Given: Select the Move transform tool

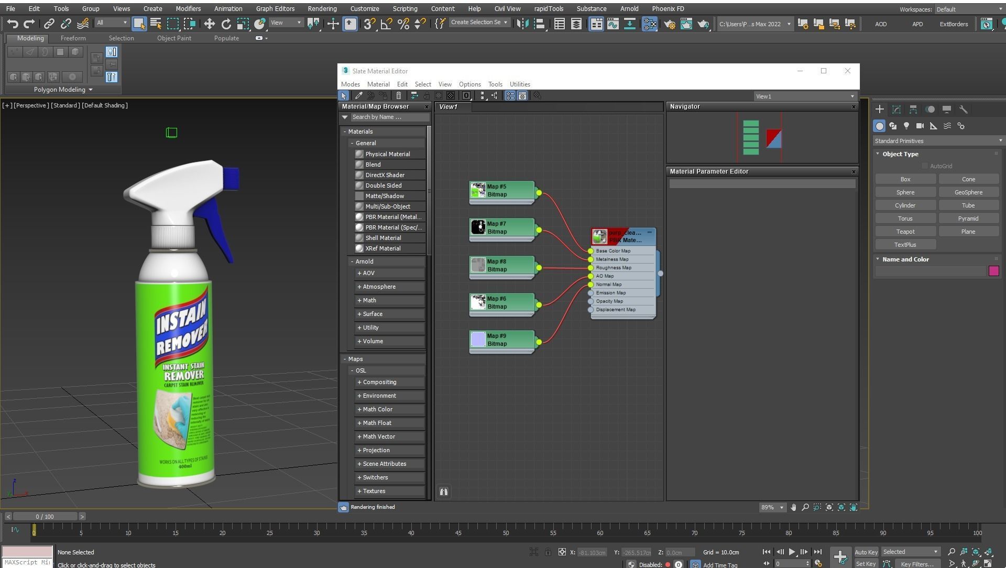Looking at the screenshot, I should point(209,24).
